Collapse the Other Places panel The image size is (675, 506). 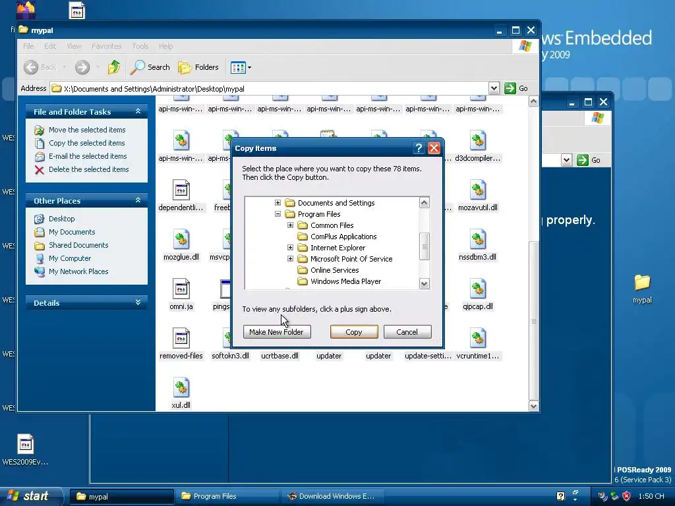click(x=138, y=200)
